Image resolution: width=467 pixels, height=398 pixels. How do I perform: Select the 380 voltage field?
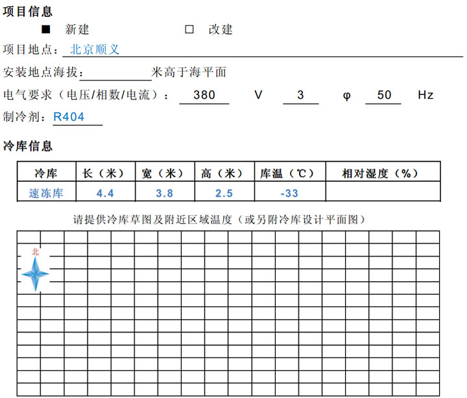(x=204, y=95)
